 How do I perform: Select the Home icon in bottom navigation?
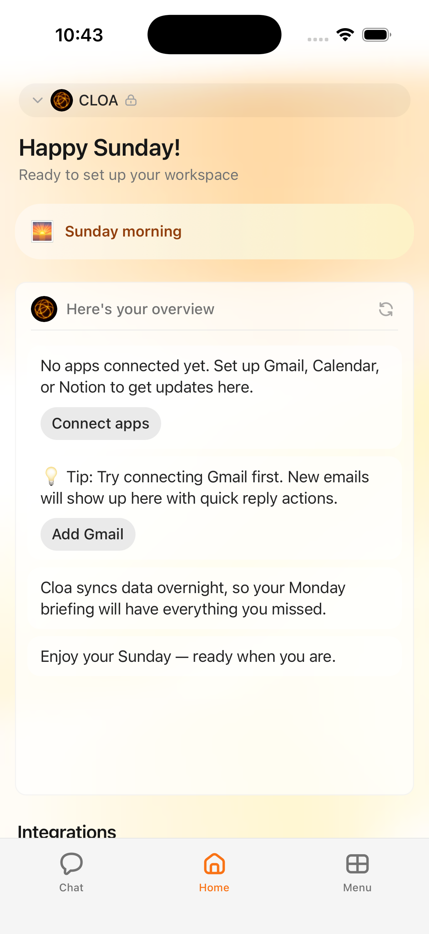(214, 865)
